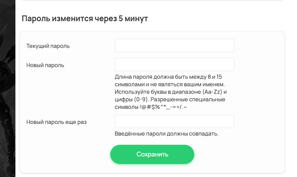Focus the Текущий пароль input field
Screen dimensions: 297x177
pyautogui.click(x=174, y=46)
